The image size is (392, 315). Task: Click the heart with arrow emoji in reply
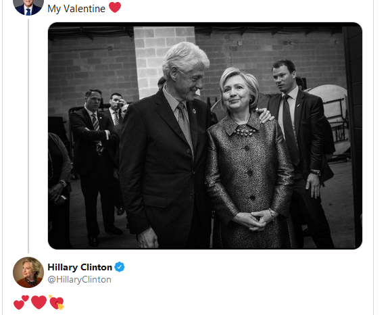(x=57, y=302)
